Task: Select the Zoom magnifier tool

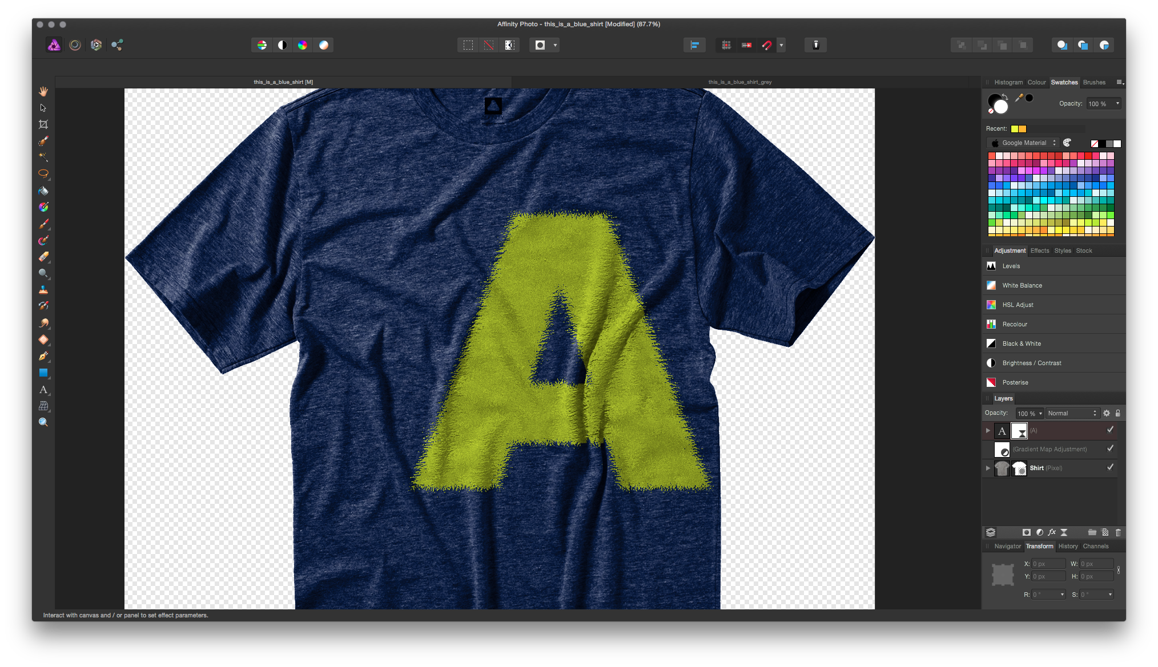Action: point(43,422)
